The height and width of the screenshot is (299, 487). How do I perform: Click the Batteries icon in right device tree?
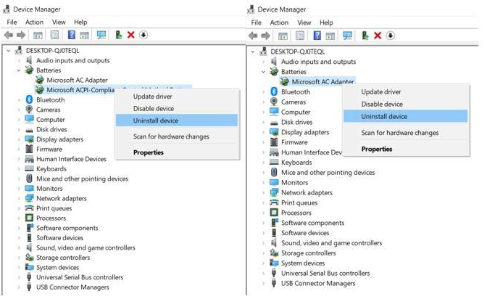point(273,72)
